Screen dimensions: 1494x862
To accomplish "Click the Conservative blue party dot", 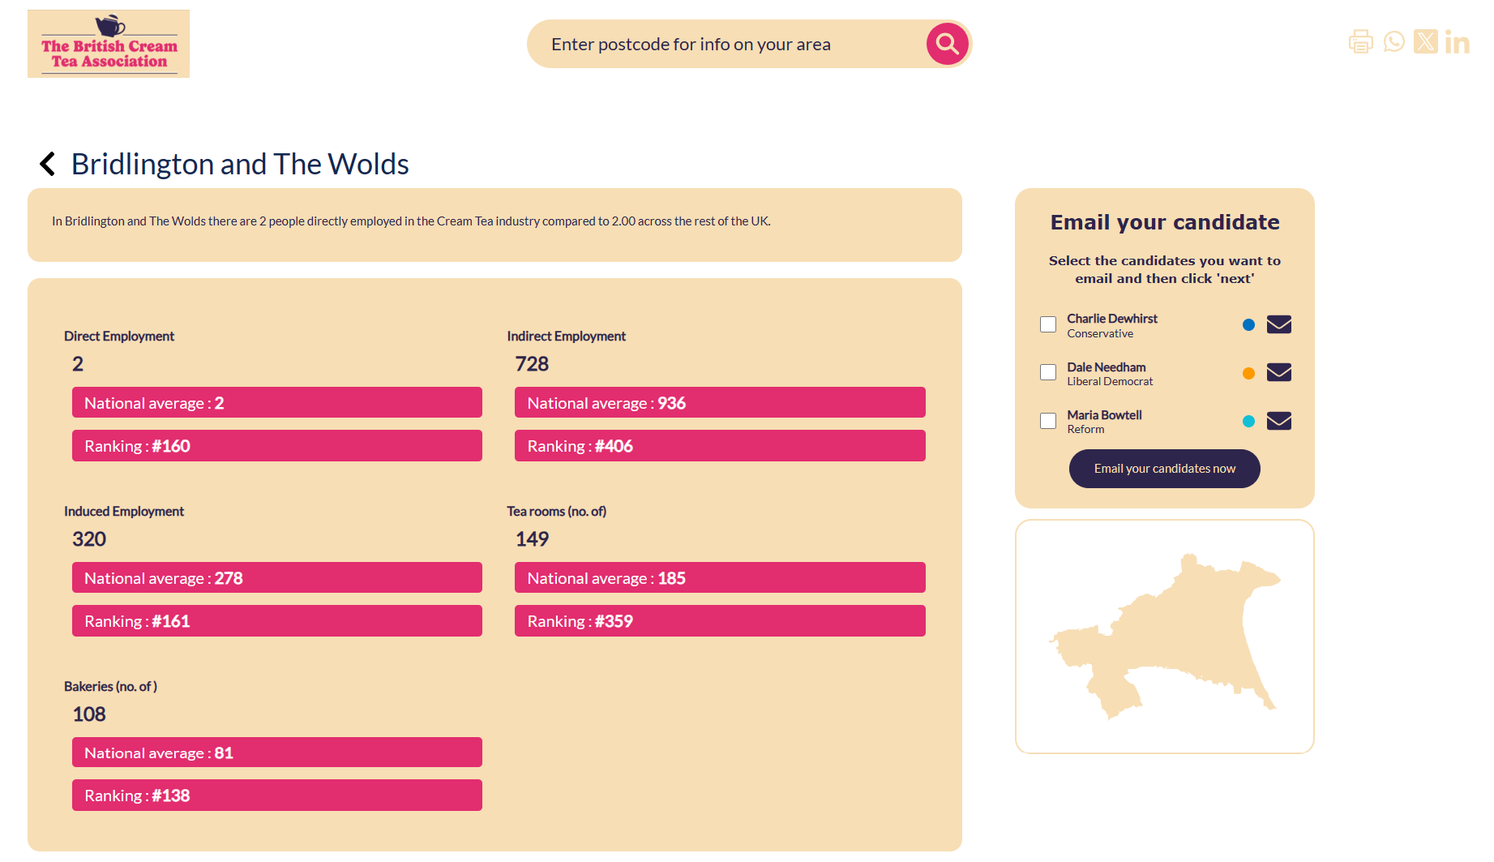I will 1248,324.
